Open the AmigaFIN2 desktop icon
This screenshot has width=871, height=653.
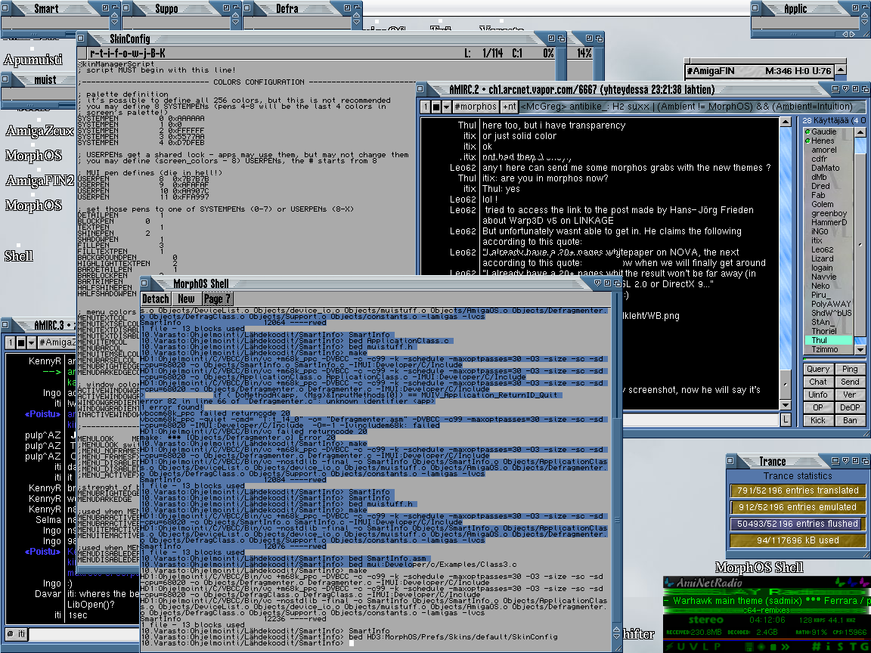39,181
